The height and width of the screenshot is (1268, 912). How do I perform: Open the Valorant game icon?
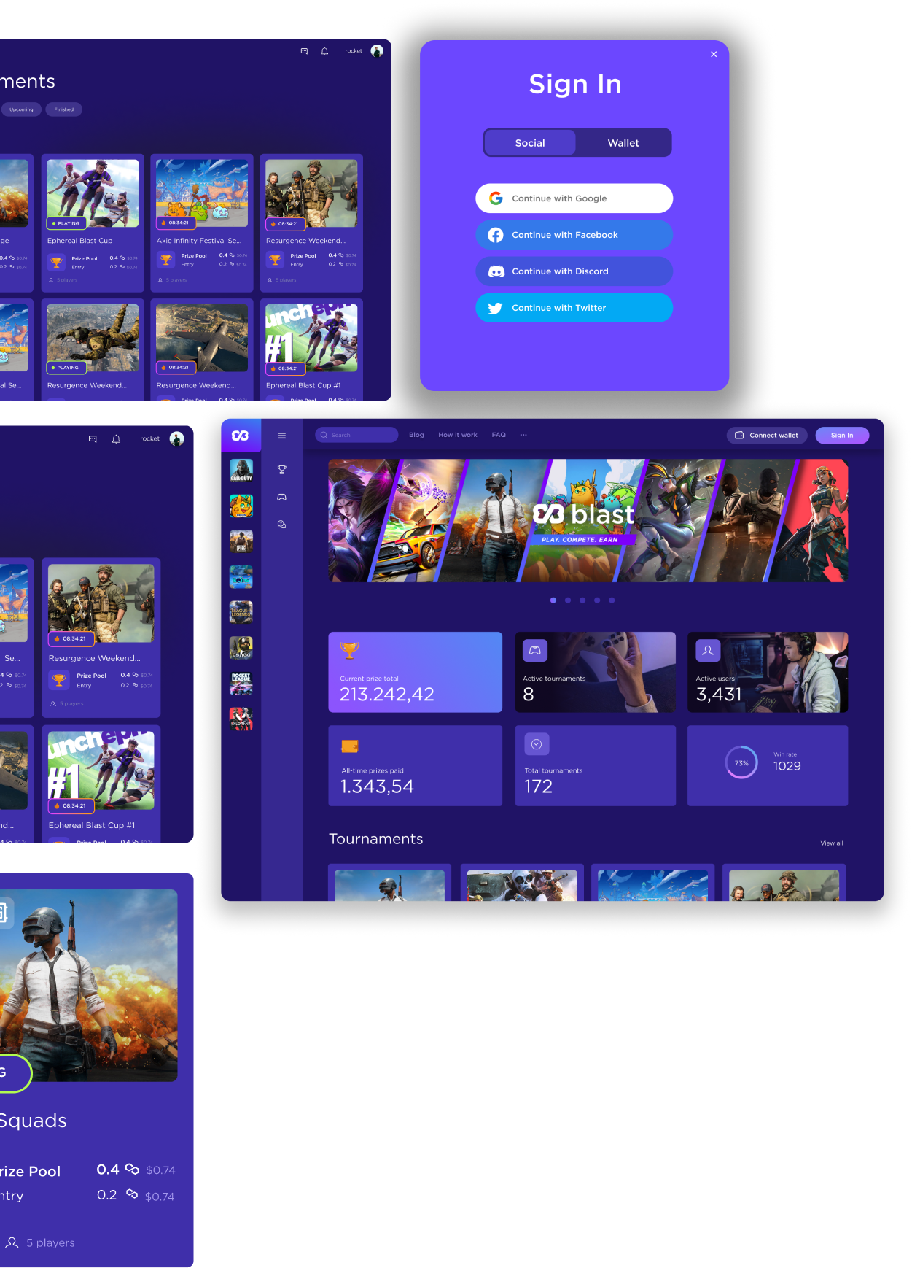tap(241, 719)
